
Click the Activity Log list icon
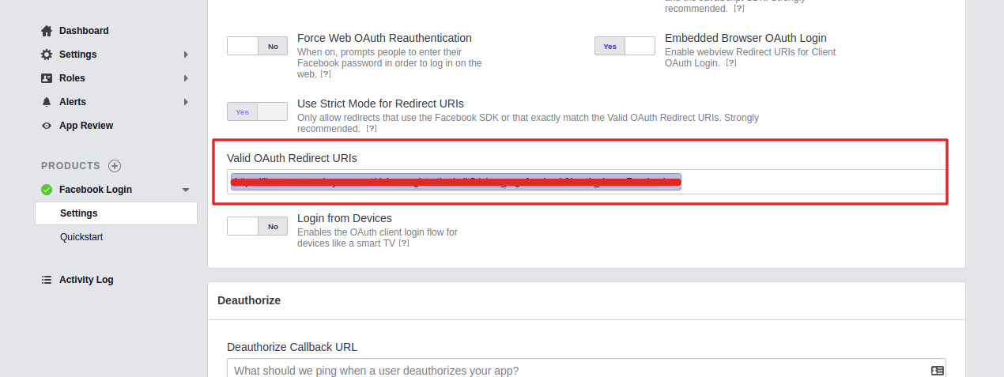[x=47, y=280]
